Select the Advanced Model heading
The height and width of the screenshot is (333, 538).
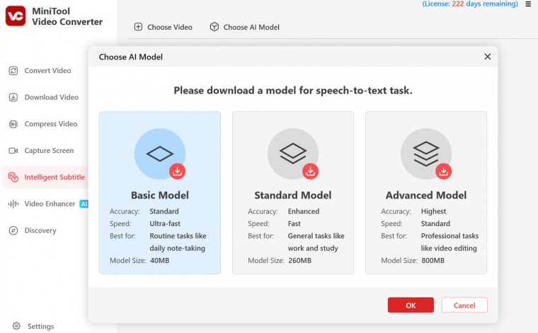pos(426,196)
